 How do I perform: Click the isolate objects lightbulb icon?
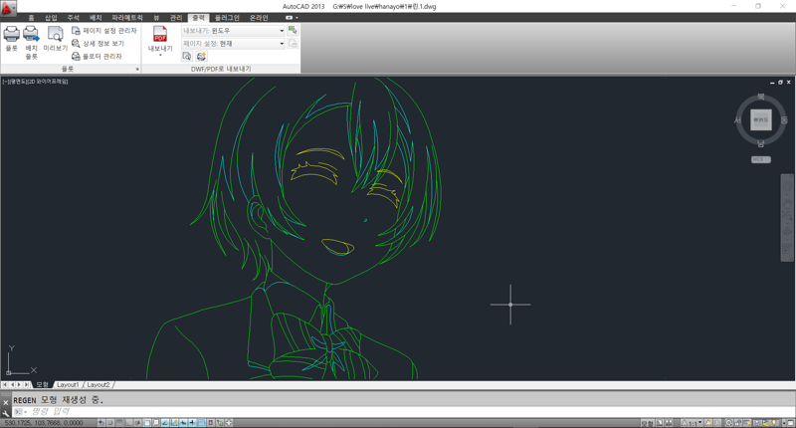(x=774, y=423)
